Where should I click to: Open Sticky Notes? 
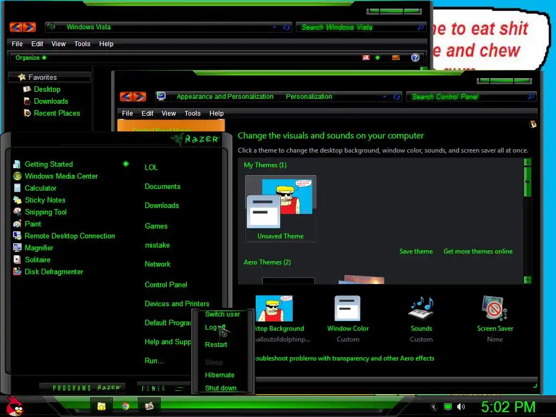tap(45, 200)
